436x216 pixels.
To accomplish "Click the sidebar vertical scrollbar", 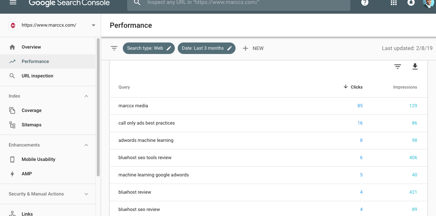I will coord(98,107).
